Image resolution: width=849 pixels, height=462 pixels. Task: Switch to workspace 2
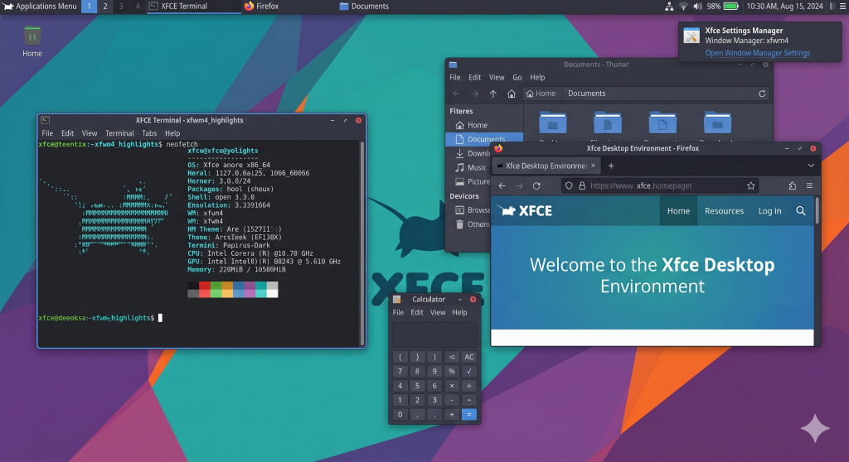pos(105,7)
